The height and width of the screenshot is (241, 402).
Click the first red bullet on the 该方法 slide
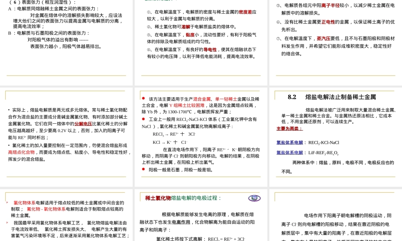click(x=144, y=98)
